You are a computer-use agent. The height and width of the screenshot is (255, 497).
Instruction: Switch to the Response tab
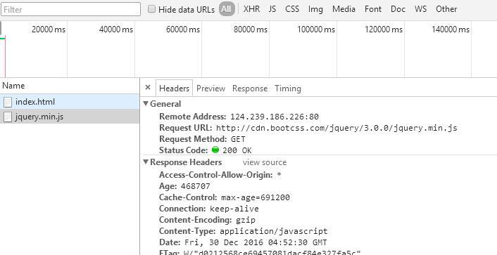[250, 89]
